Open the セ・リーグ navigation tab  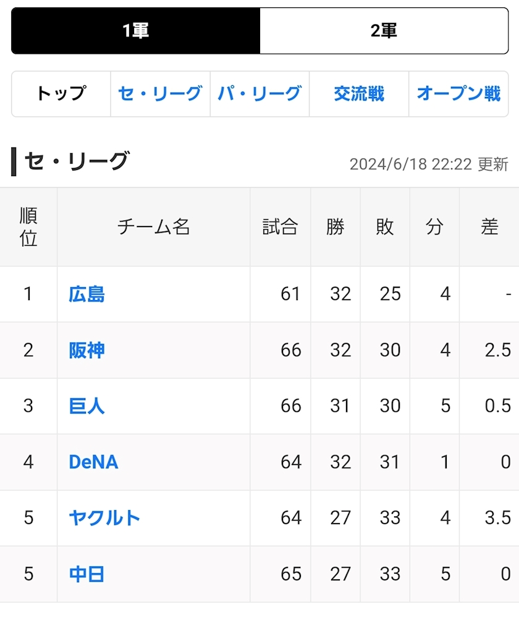pyautogui.click(x=160, y=94)
